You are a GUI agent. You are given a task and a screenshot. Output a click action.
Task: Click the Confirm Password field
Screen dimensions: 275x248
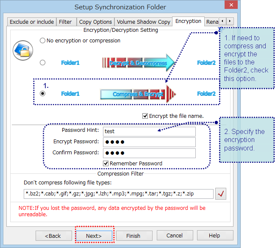pos(149,153)
